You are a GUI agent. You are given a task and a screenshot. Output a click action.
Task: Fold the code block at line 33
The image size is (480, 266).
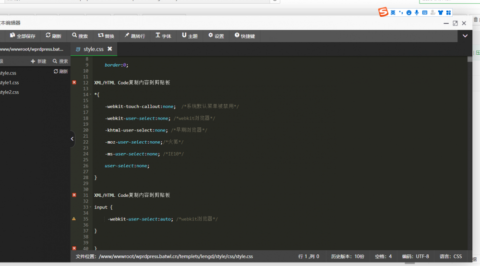(x=90, y=207)
